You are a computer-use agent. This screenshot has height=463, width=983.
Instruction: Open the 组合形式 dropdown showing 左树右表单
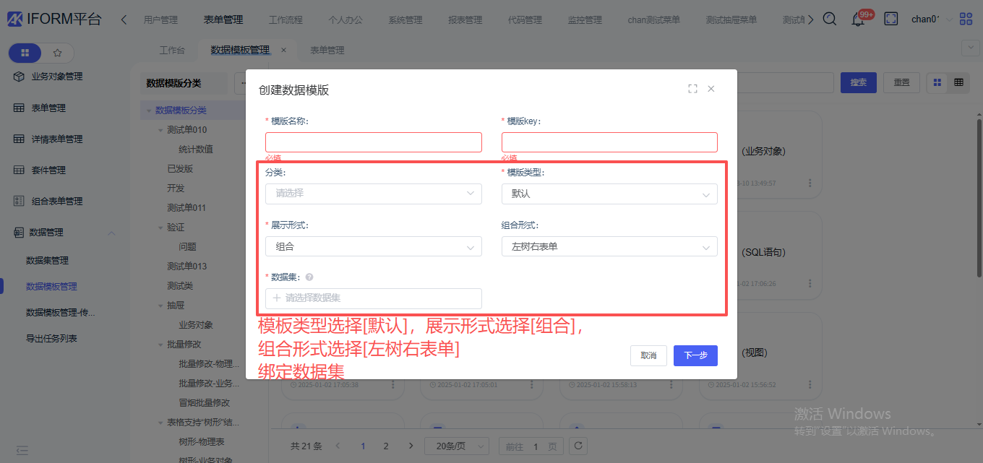[609, 246]
